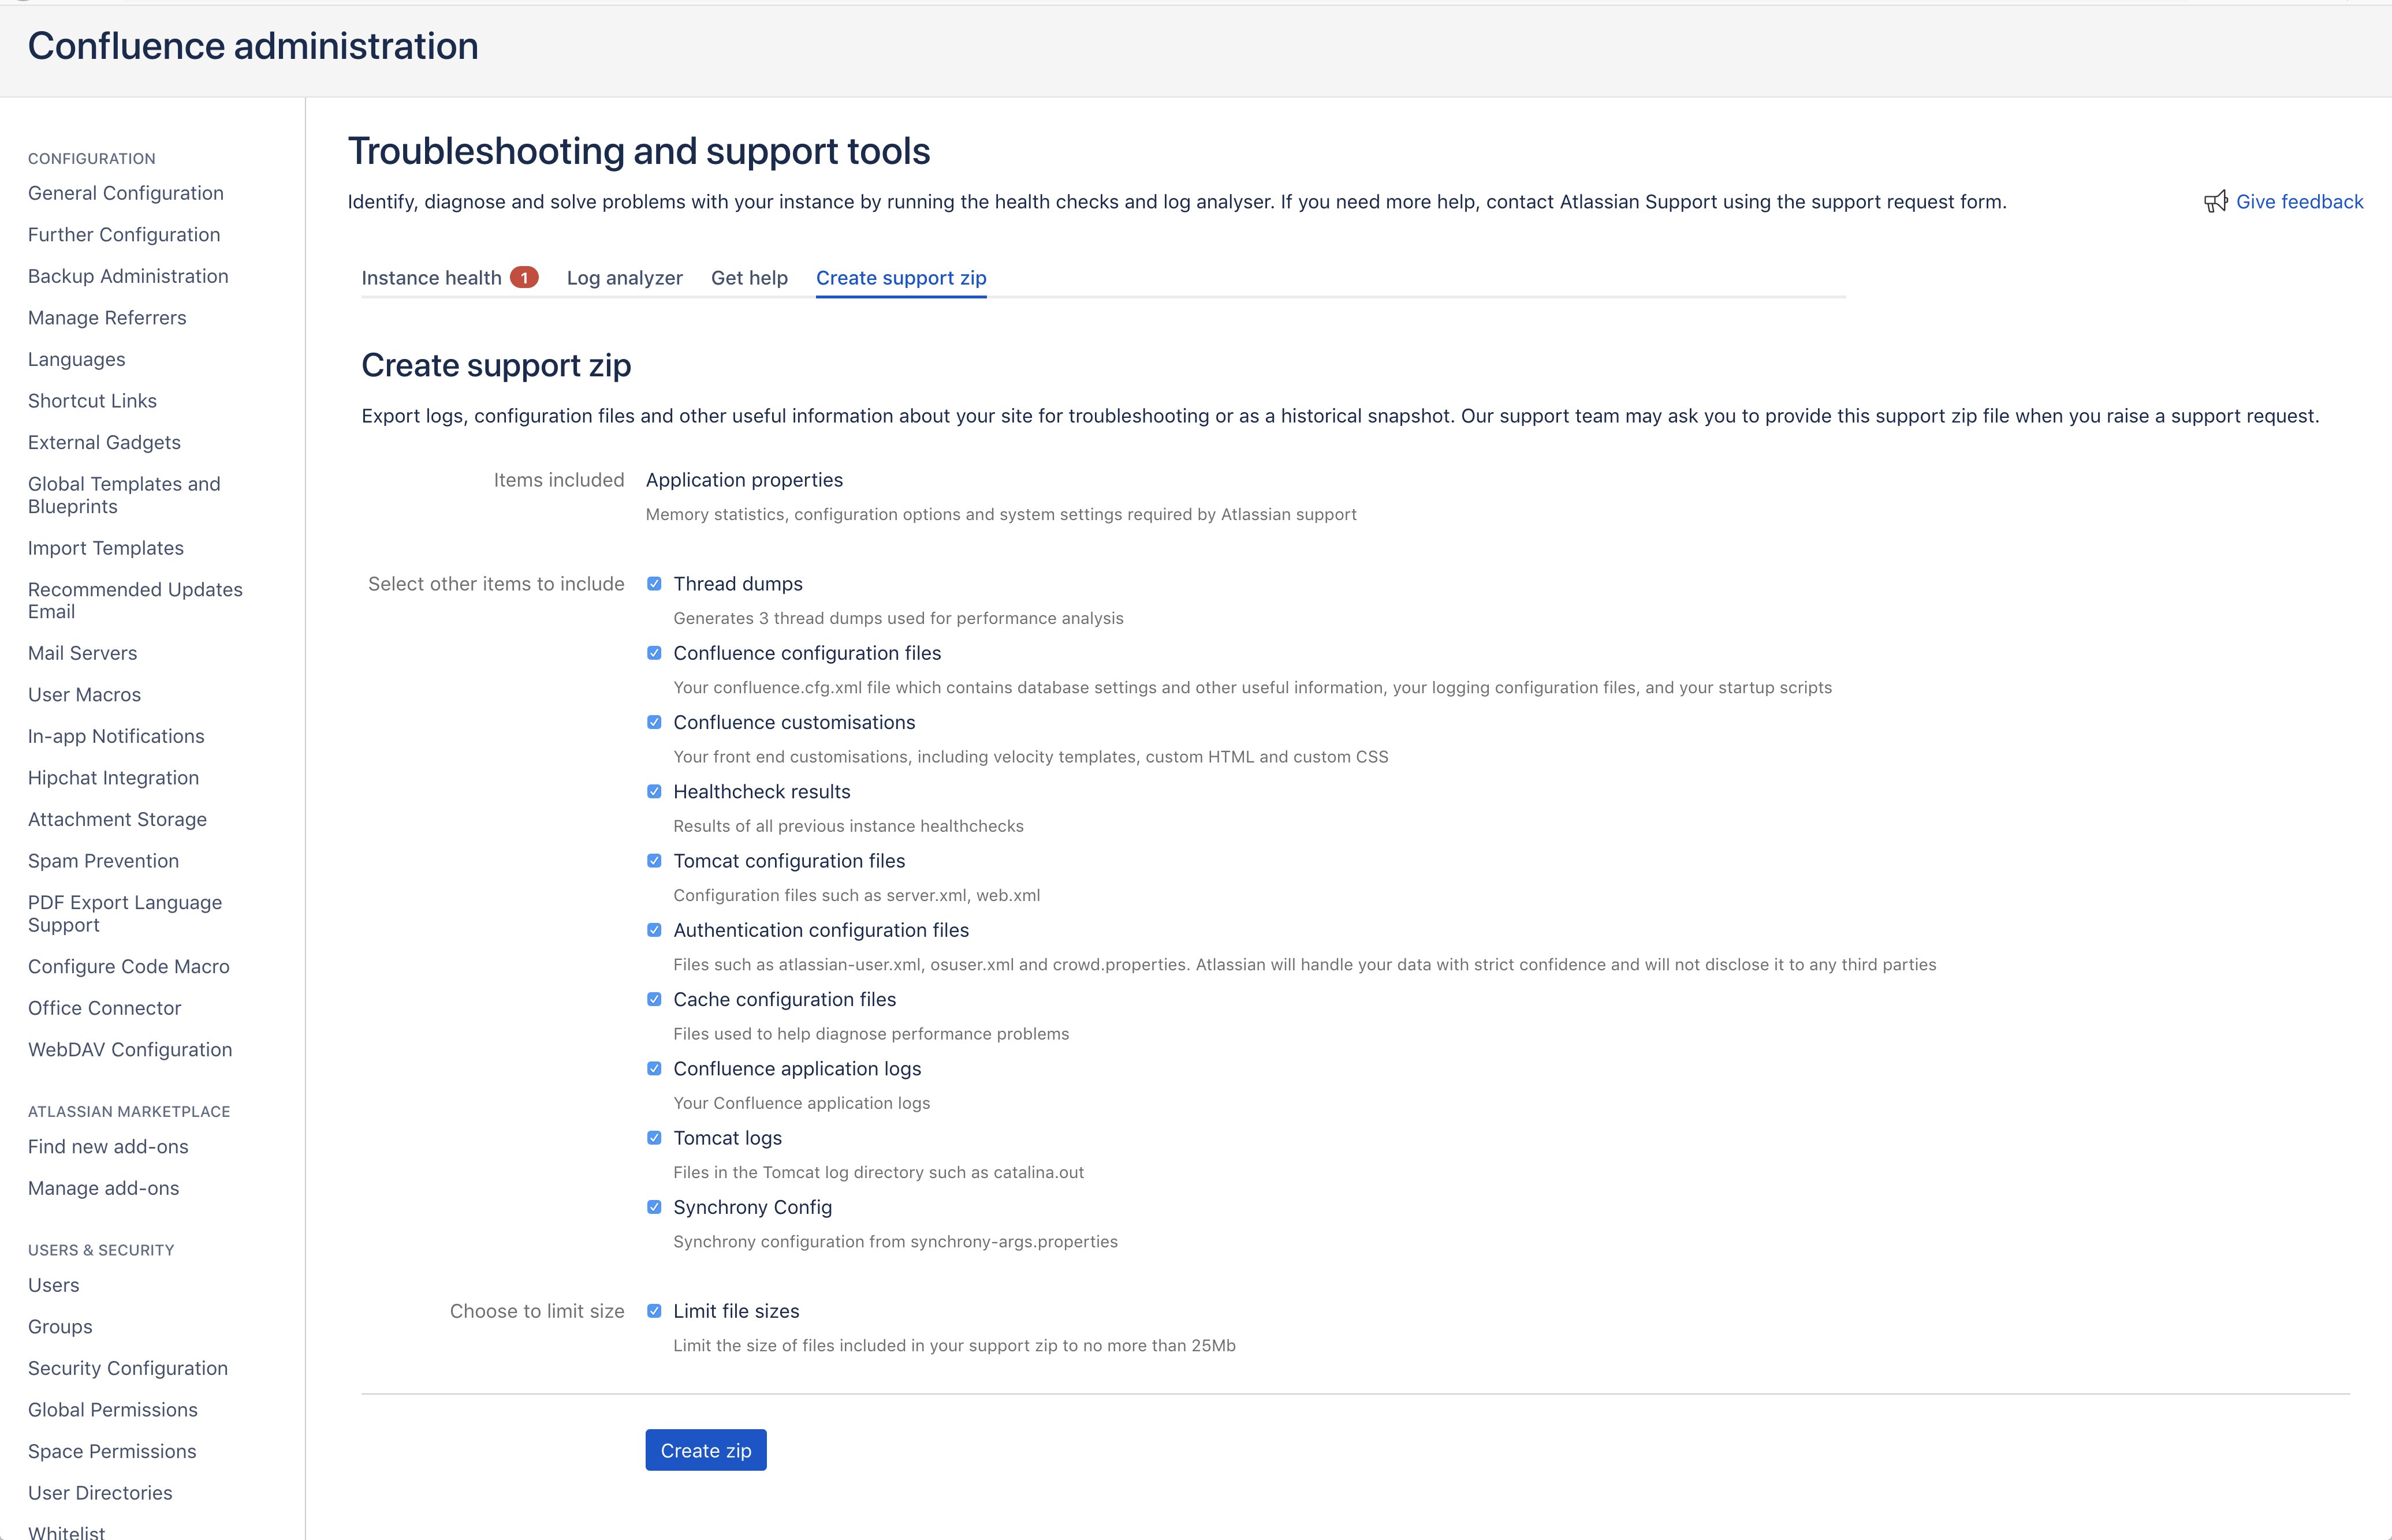Uncheck the Synchrony Config checkbox

(654, 1207)
